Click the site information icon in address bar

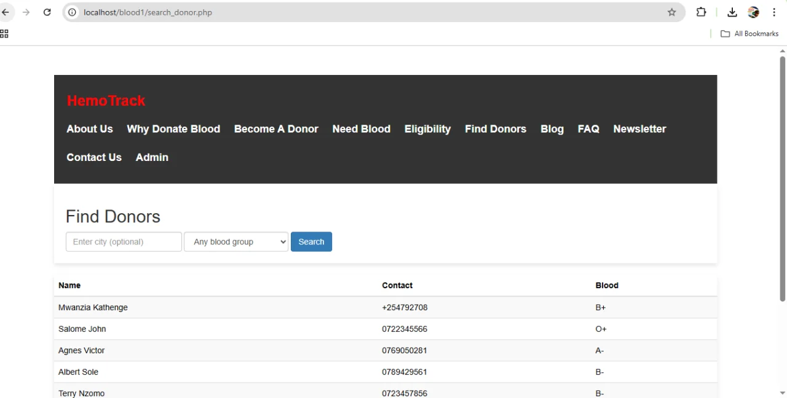72,12
